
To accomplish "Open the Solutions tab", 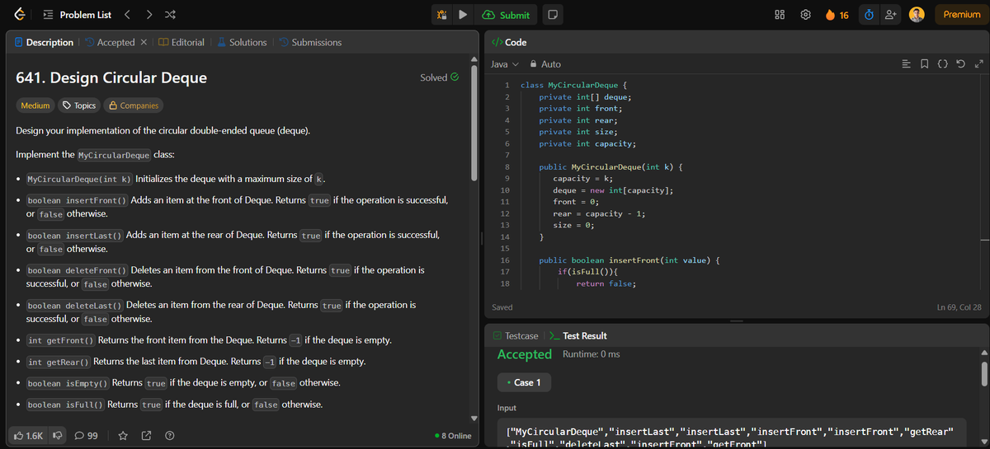I will click(241, 42).
